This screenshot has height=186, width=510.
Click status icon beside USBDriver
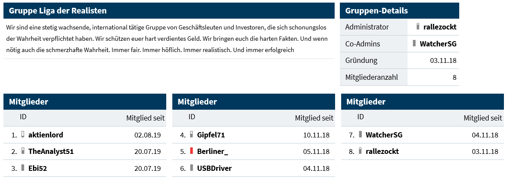(x=191, y=168)
